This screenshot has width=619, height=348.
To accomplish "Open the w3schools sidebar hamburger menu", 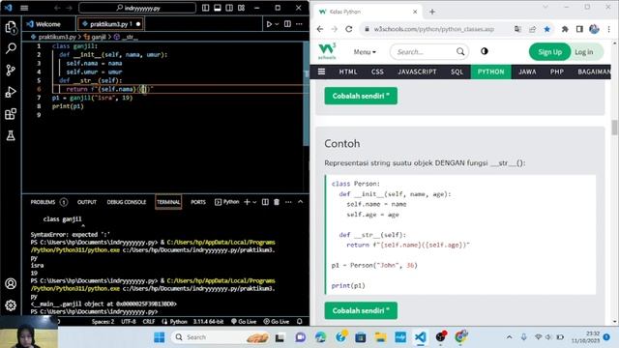I will coord(321,72).
